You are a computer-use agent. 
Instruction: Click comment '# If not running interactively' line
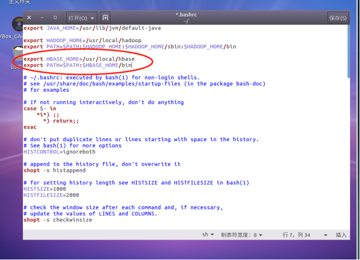(x=104, y=102)
